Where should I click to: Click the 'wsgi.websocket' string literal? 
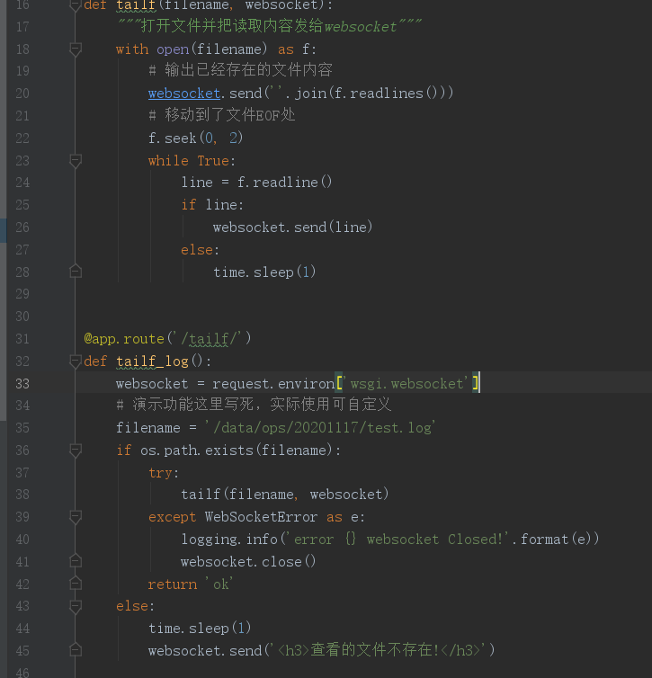[x=408, y=384]
